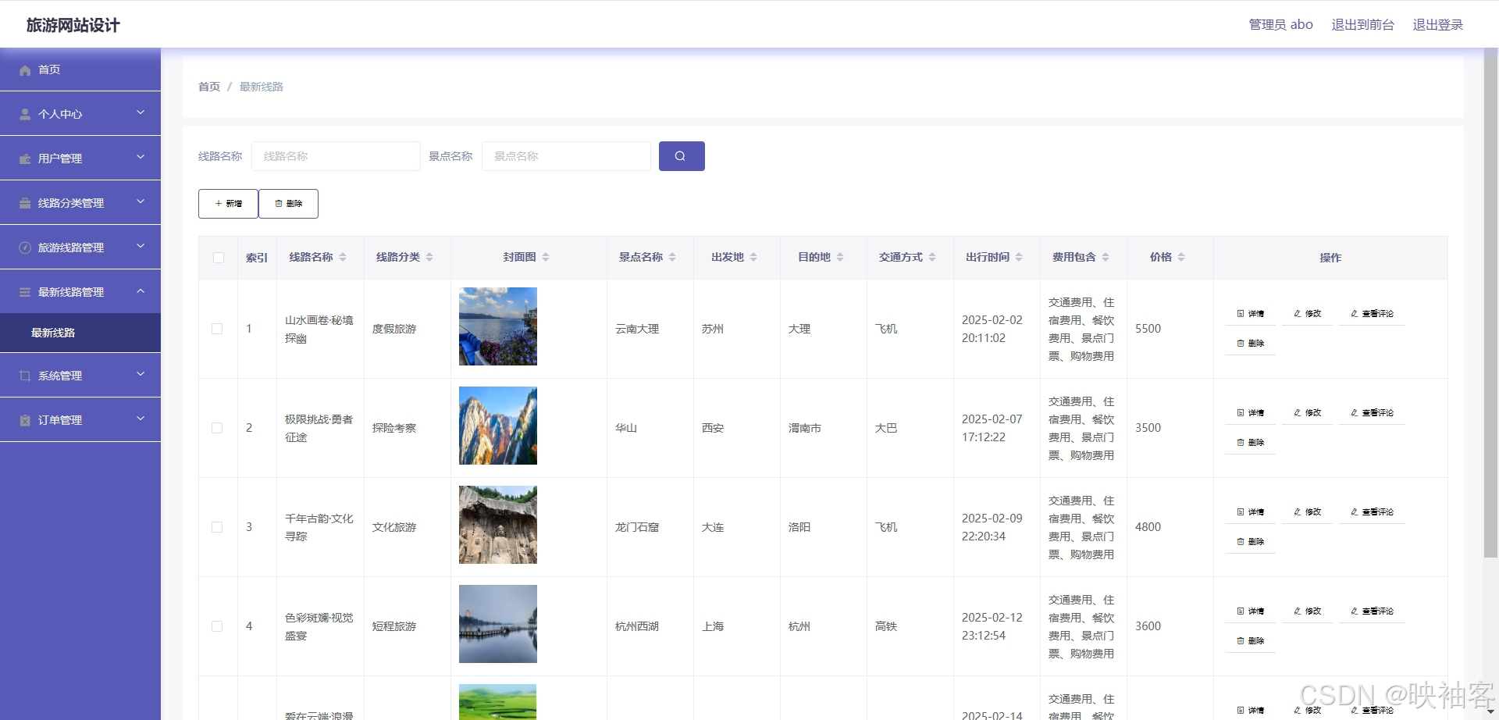Open 华山 cover thumbnail
This screenshot has height=720, width=1499.
point(498,426)
